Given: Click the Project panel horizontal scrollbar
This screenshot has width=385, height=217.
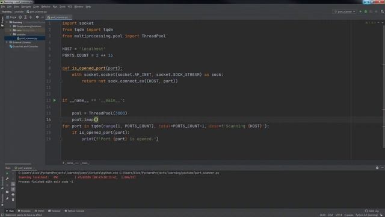Looking at the screenshot, I should pos(17,163).
